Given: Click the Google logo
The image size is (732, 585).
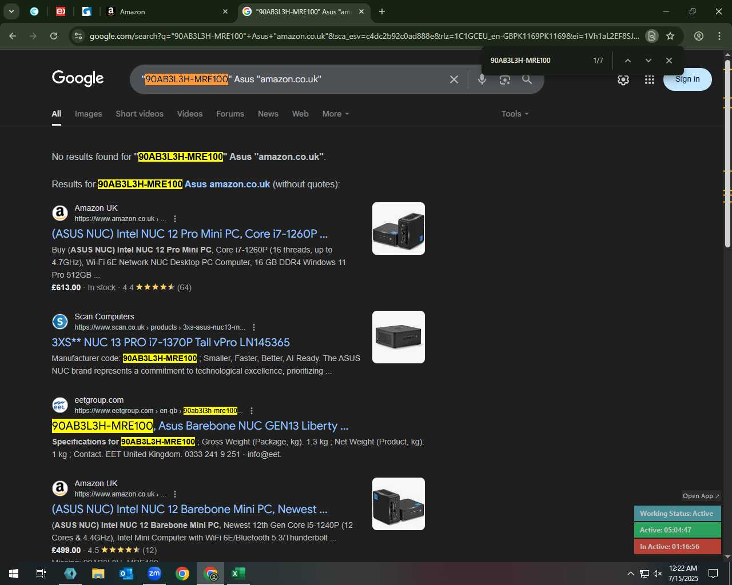Looking at the screenshot, I should point(78,78).
